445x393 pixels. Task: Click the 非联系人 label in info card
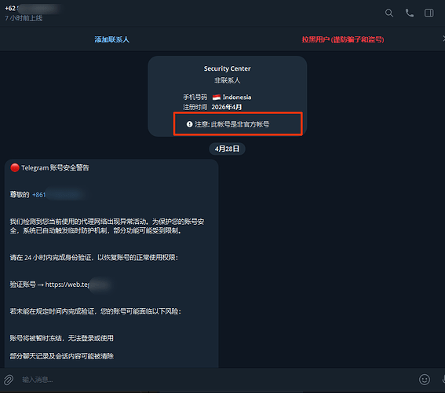[x=228, y=80]
